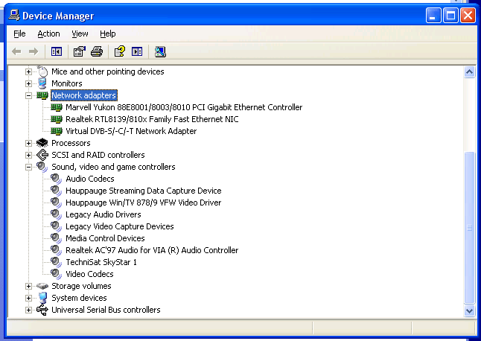Click the Print toolbar icon

pos(97,51)
